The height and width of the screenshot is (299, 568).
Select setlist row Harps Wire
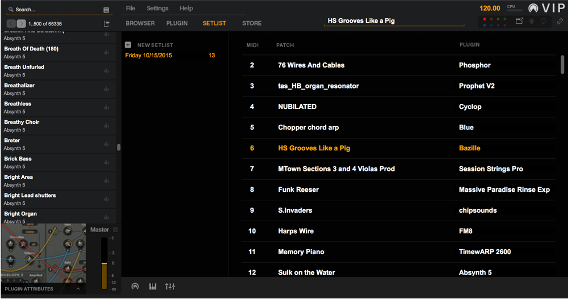pyautogui.click(x=398, y=231)
